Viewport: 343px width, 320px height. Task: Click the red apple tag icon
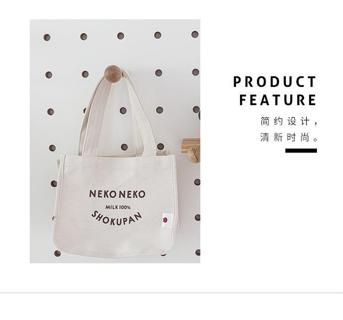tap(165, 219)
